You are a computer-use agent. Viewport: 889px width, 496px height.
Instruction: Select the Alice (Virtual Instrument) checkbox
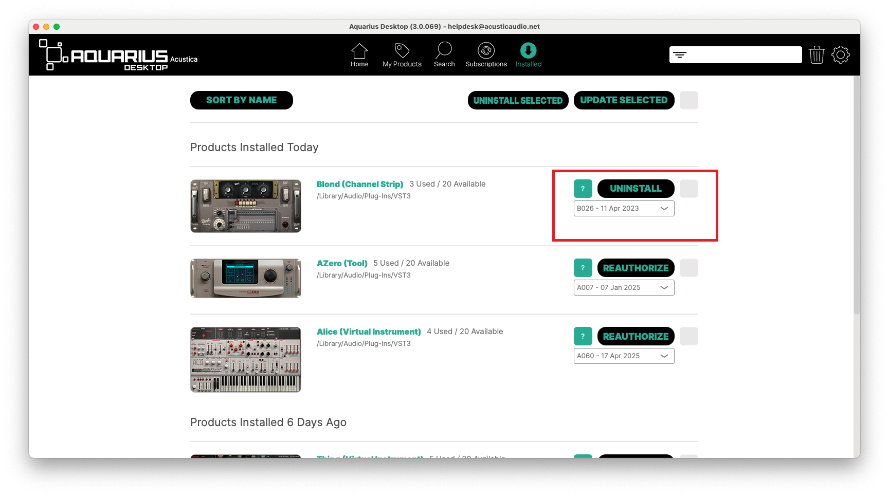pos(689,336)
